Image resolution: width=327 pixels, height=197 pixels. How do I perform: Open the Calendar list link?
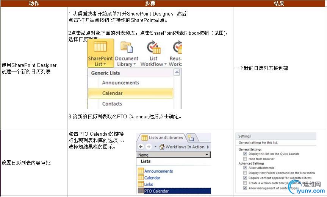coord(152,178)
